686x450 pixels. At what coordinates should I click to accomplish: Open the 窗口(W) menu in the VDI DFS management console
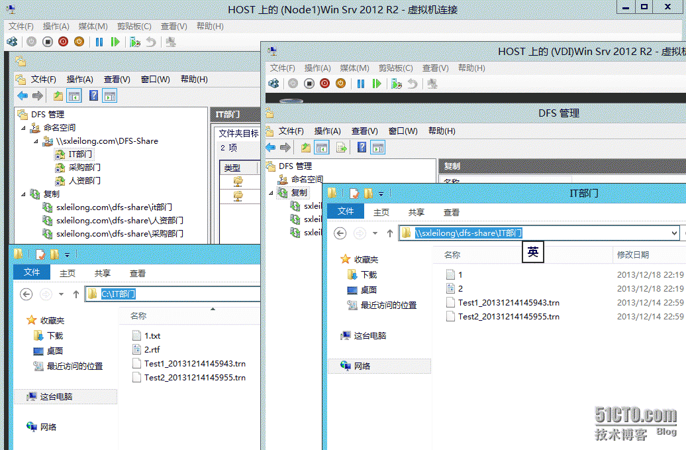(403, 131)
